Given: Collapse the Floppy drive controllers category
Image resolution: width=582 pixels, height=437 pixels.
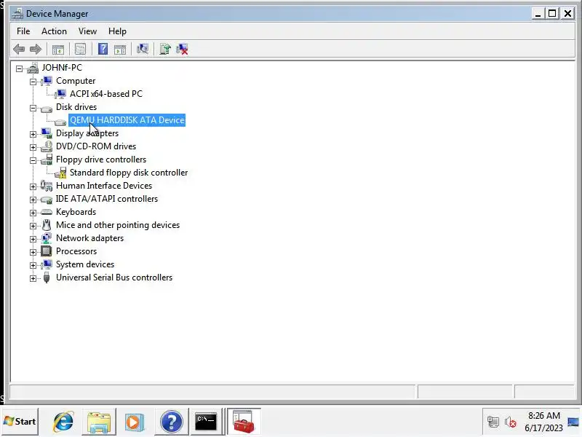Looking at the screenshot, I should pyautogui.click(x=33, y=160).
